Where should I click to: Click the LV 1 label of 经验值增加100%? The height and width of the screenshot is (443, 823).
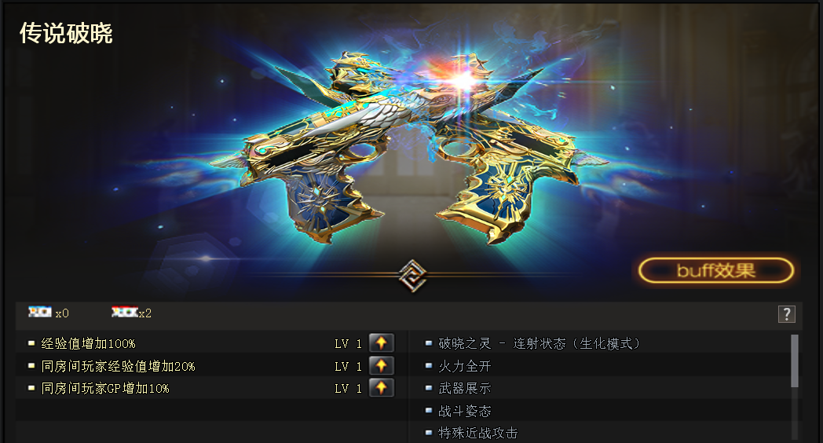coord(348,344)
